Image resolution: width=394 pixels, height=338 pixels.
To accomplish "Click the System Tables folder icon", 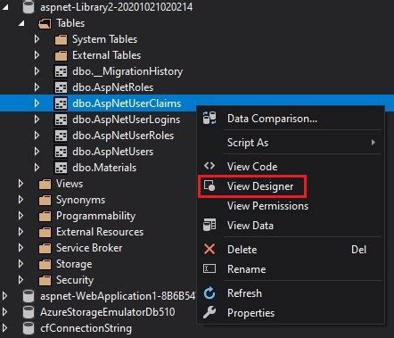I will coord(61,39).
